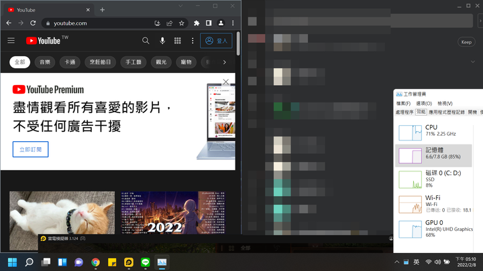Select 卡通 category chip
The height and width of the screenshot is (271, 483).
tap(70, 62)
